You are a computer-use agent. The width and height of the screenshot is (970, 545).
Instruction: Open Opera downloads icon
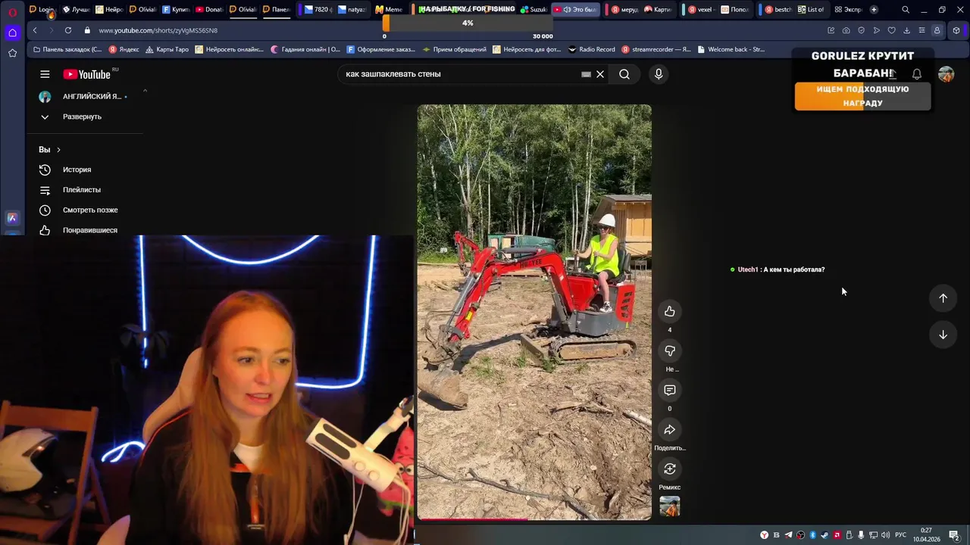[906, 30]
